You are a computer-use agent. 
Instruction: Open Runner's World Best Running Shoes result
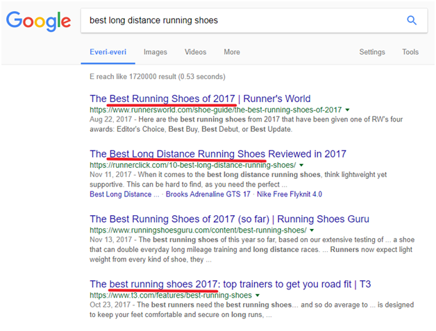(x=200, y=99)
